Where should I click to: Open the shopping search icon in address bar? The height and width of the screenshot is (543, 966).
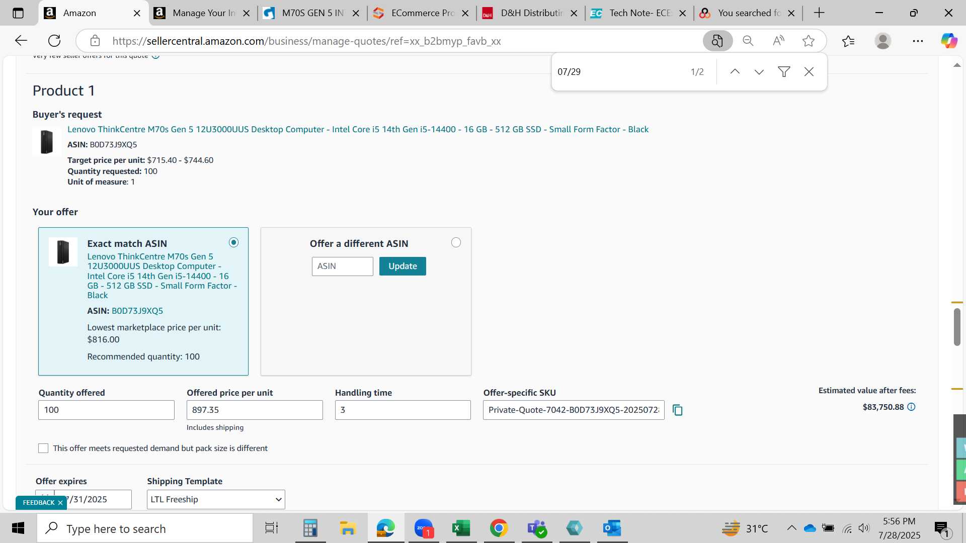click(717, 41)
